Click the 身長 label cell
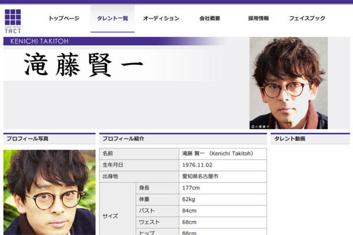 click(158, 188)
